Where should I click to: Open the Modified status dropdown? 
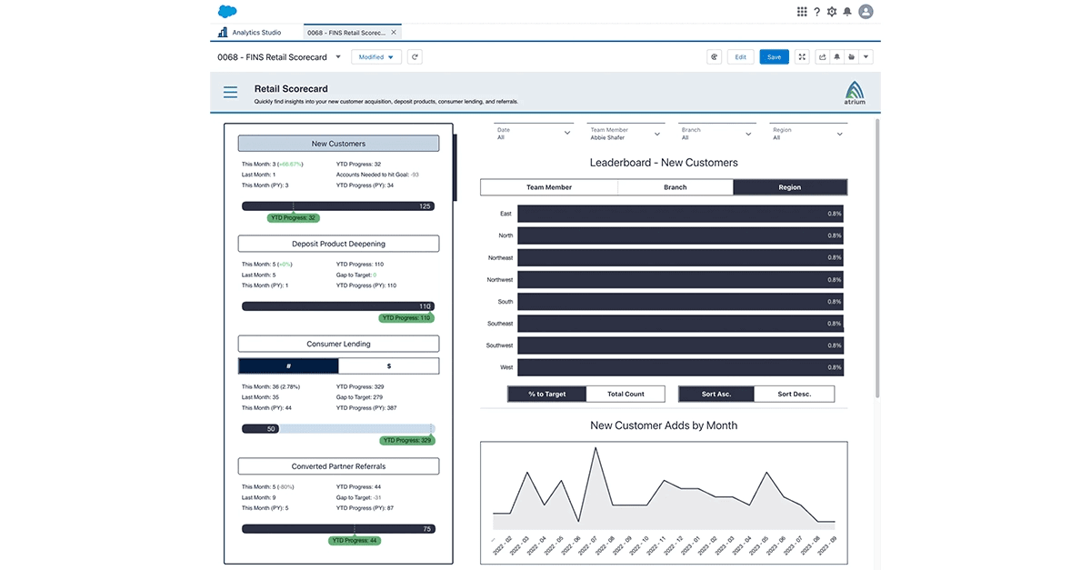coord(375,56)
